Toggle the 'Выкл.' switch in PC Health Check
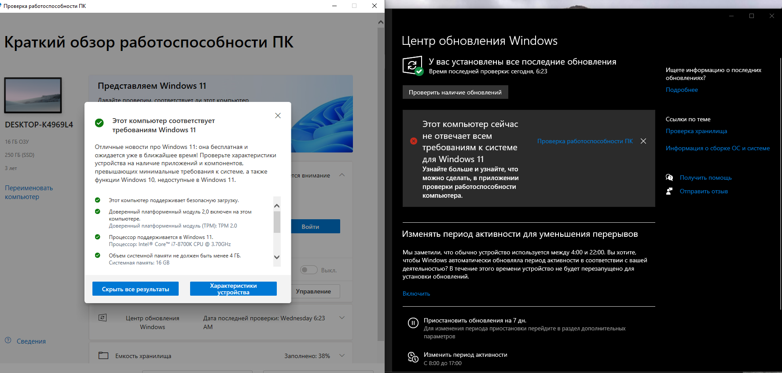The height and width of the screenshot is (373, 782). point(309,270)
